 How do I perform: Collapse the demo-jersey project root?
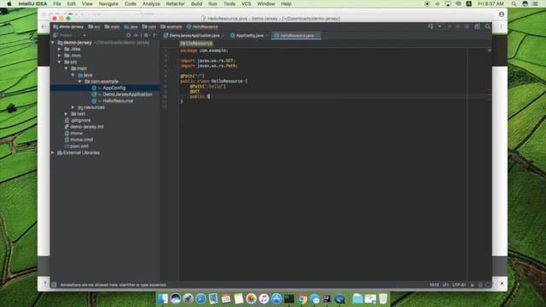tap(53, 43)
